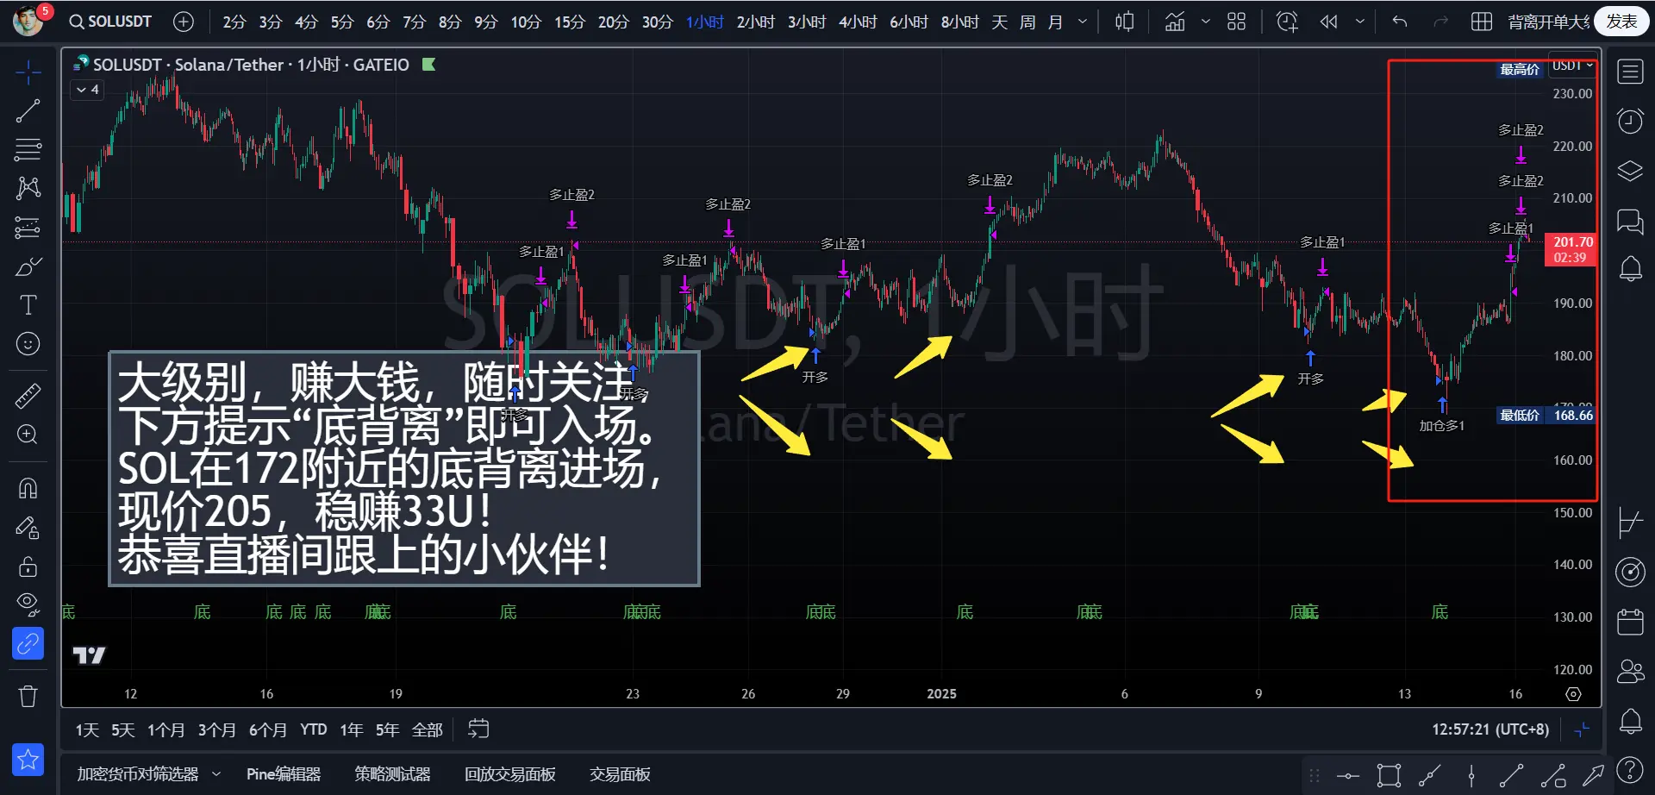Image resolution: width=1655 pixels, height=795 pixels.
Task: Toggle lock all drawing tools
Action: (28, 566)
